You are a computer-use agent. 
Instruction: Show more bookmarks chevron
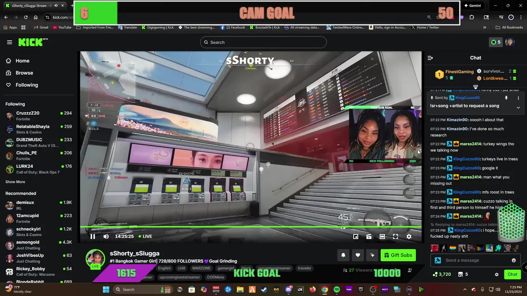485,28
